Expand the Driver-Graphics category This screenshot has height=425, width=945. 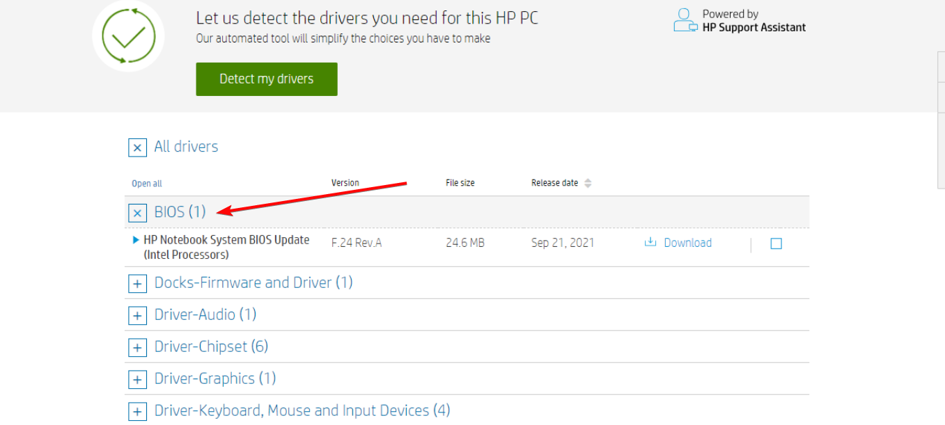point(137,380)
